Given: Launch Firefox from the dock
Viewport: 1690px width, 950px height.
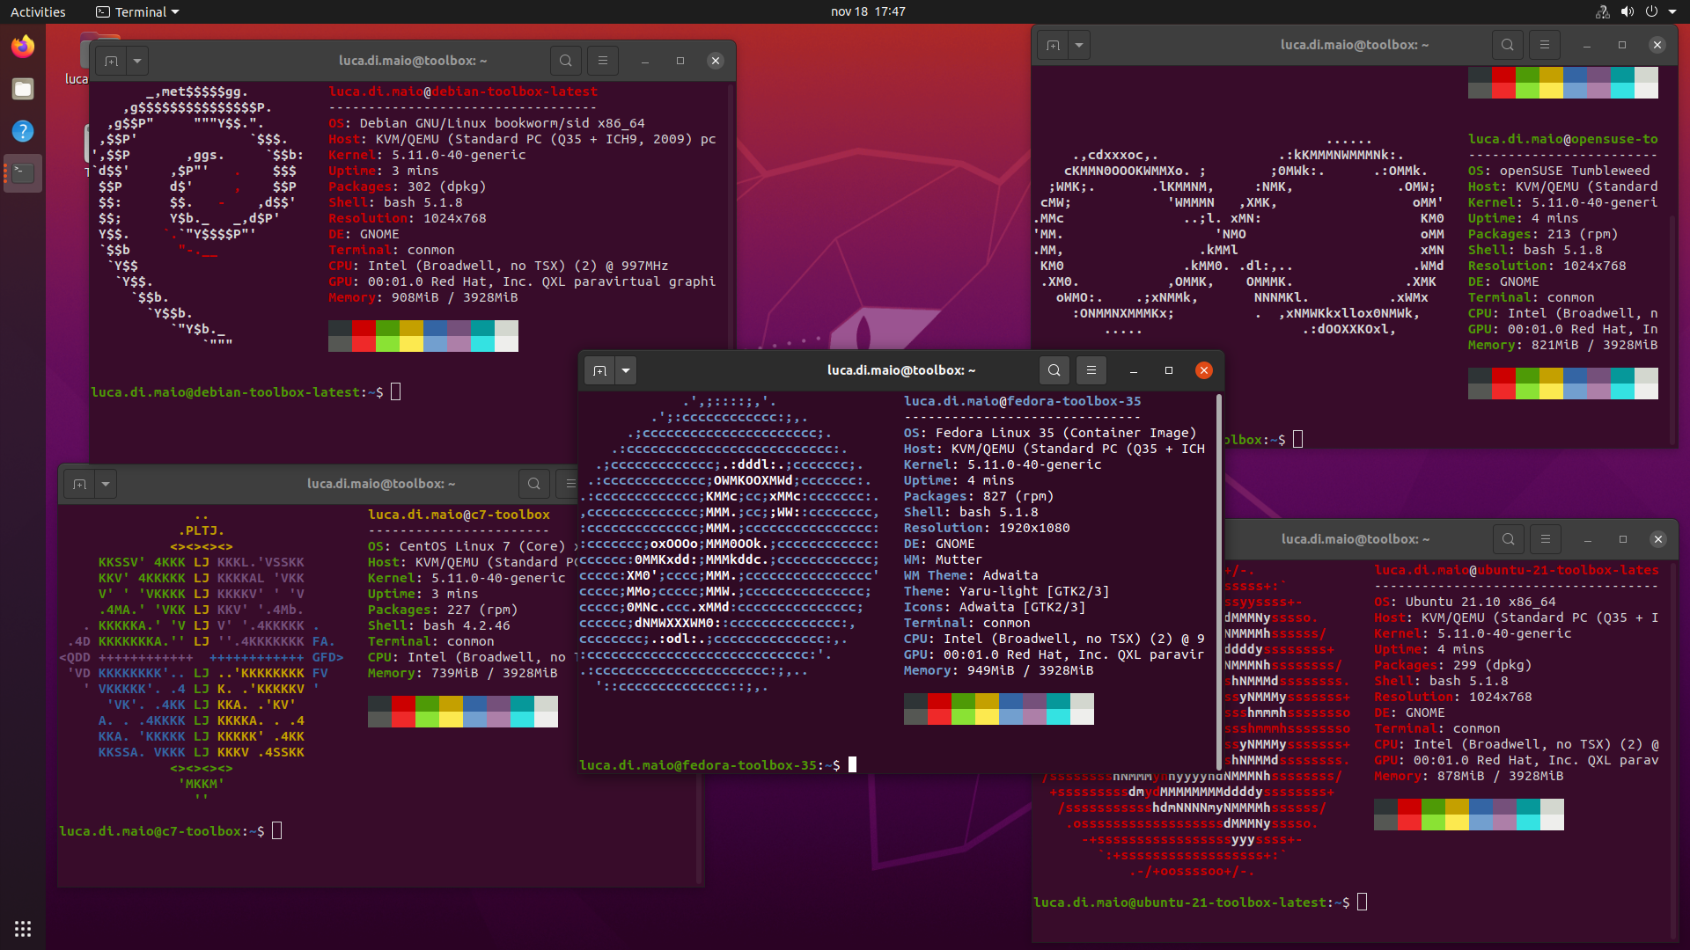Looking at the screenshot, I should click(23, 46).
